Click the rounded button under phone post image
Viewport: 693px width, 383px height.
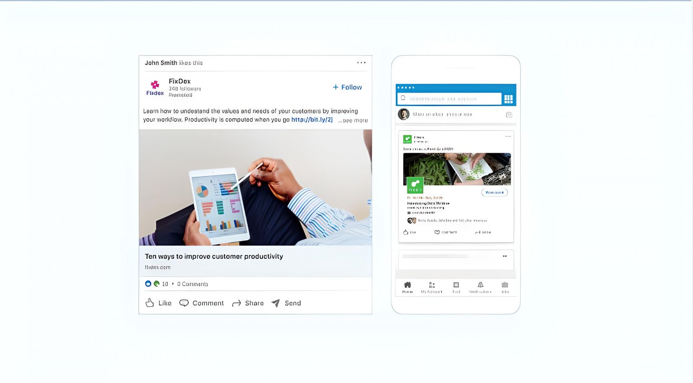pyautogui.click(x=495, y=192)
